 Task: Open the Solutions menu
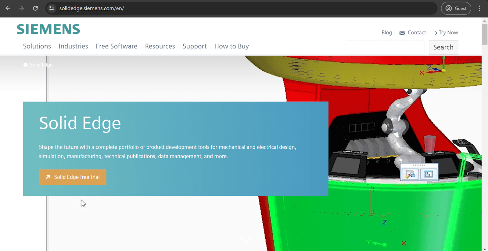(x=37, y=46)
